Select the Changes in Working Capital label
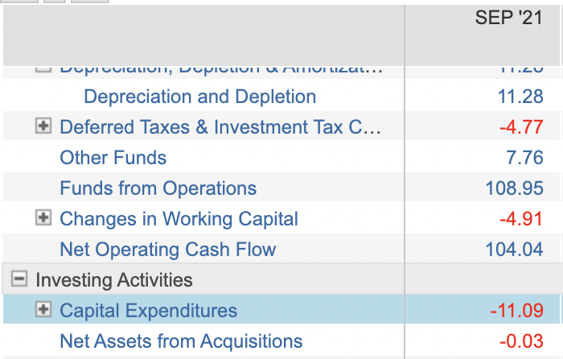Screen dimensions: 563x359 coord(179,219)
